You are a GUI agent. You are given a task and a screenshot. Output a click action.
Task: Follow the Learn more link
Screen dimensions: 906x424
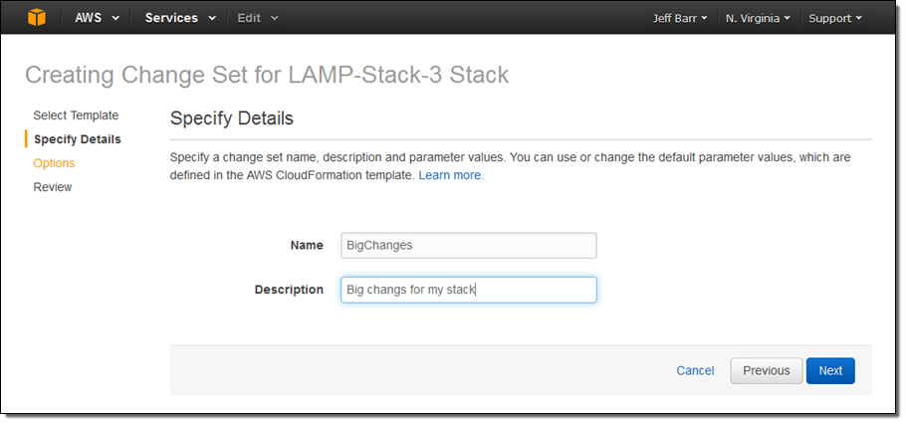click(450, 175)
